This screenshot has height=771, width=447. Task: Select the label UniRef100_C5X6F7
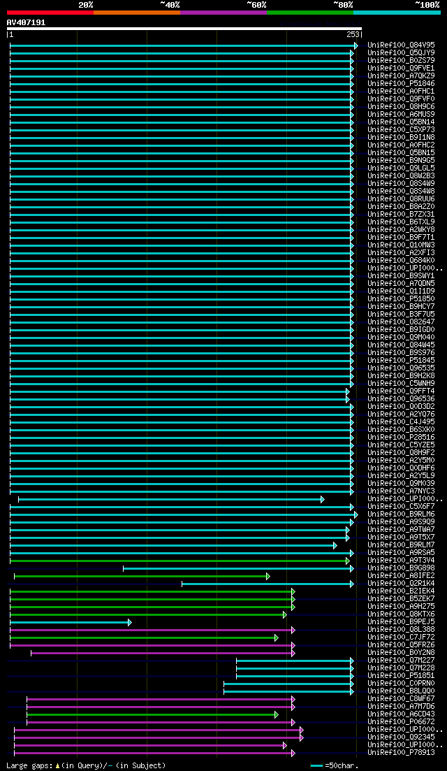click(401, 507)
